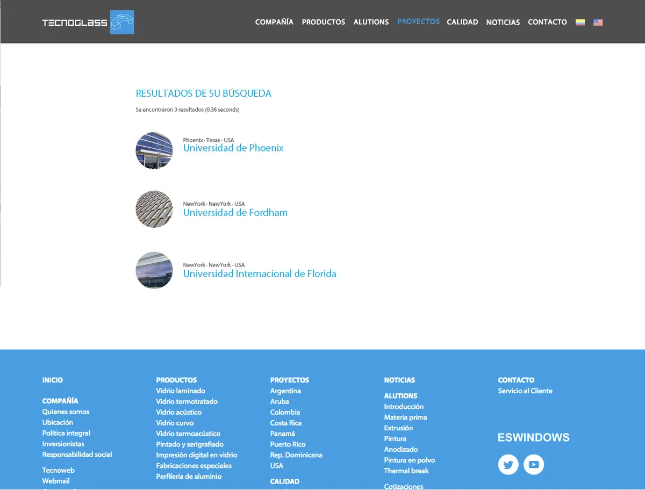Image resolution: width=645 pixels, height=490 pixels.
Task: Open the COMPAÑÍA menu in header
Action: (x=274, y=22)
